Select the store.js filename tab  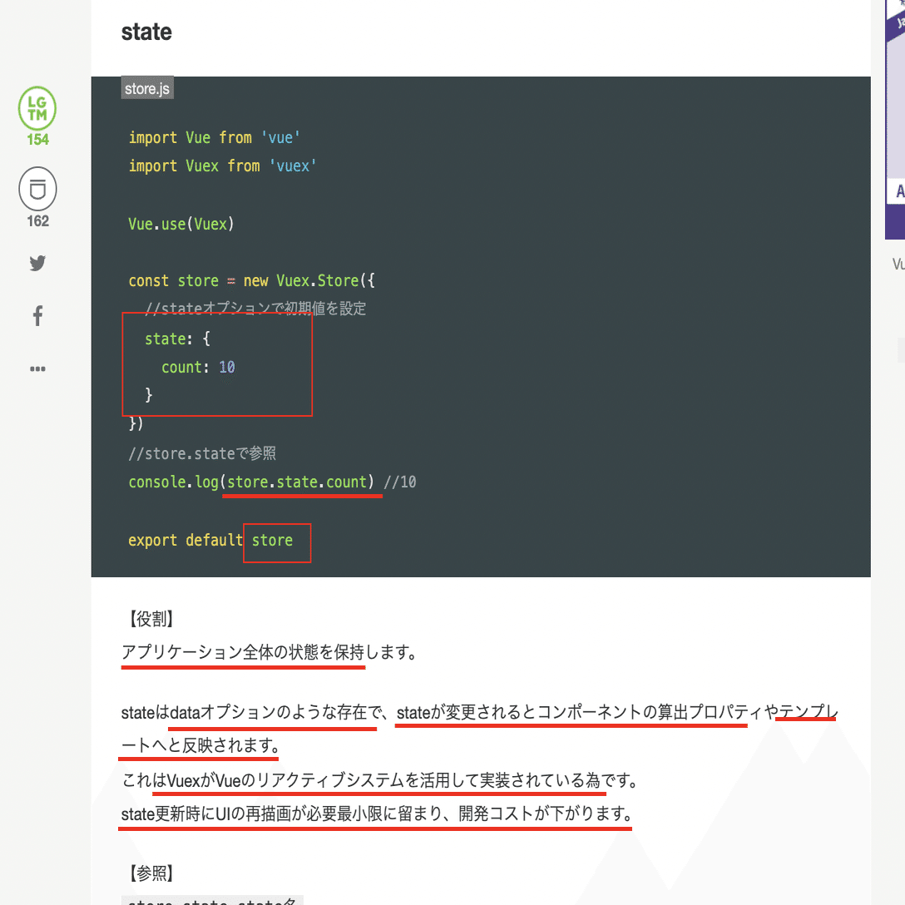pos(146,87)
